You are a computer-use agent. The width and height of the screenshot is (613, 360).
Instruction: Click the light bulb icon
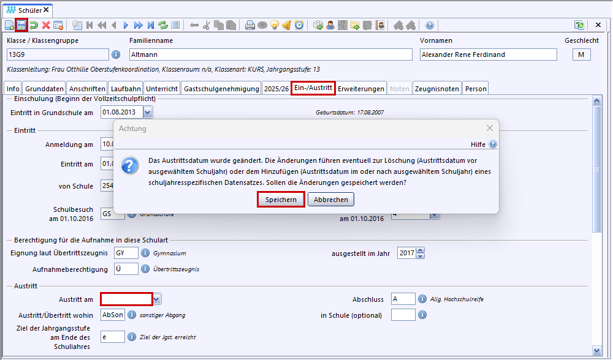pyautogui.click(x=275, y=25)
